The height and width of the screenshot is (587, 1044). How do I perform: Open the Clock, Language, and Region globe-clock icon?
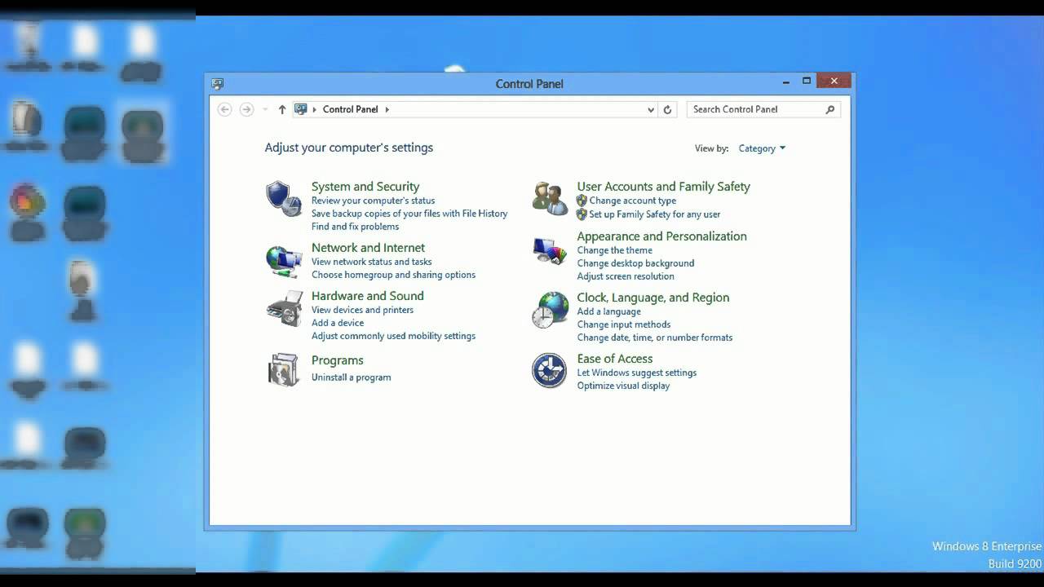click(550, 310)
